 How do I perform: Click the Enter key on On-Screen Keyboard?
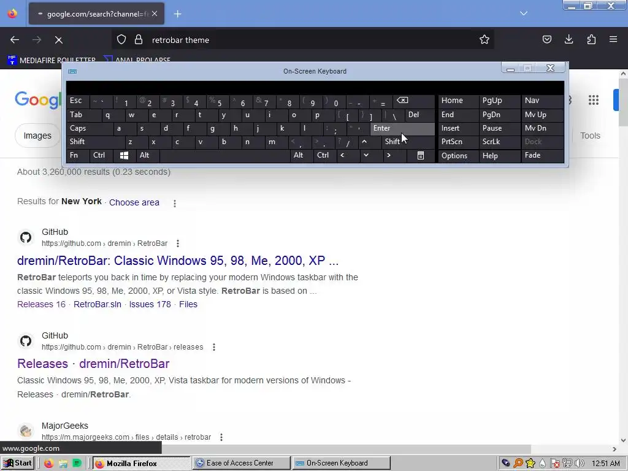pos(402,128)
